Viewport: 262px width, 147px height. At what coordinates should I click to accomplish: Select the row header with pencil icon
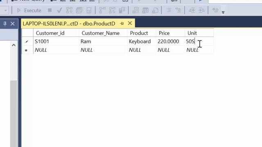tap(27, 41)
